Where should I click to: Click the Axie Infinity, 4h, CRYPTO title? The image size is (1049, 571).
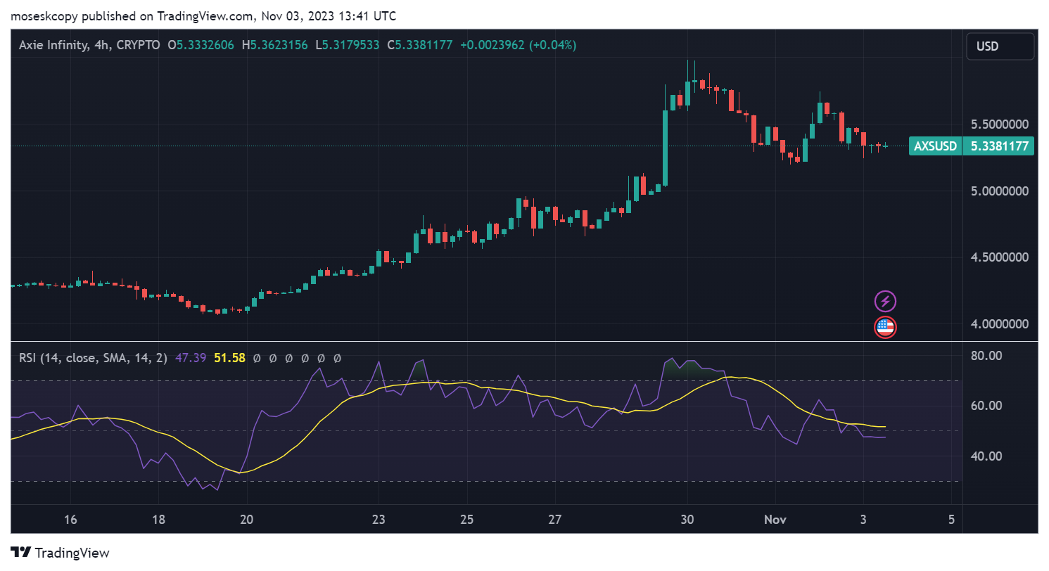89,45
